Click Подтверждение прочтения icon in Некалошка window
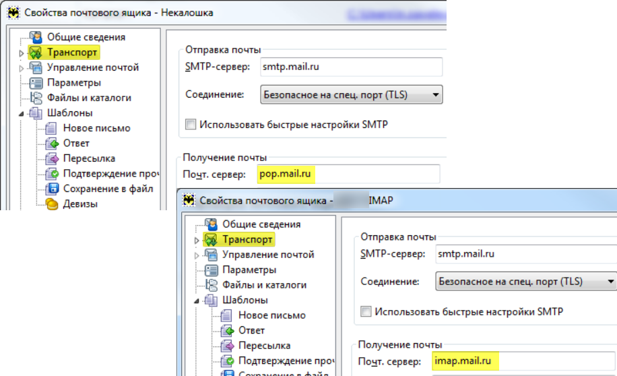Viewport: 617px width, 376px height. [52, 174]
